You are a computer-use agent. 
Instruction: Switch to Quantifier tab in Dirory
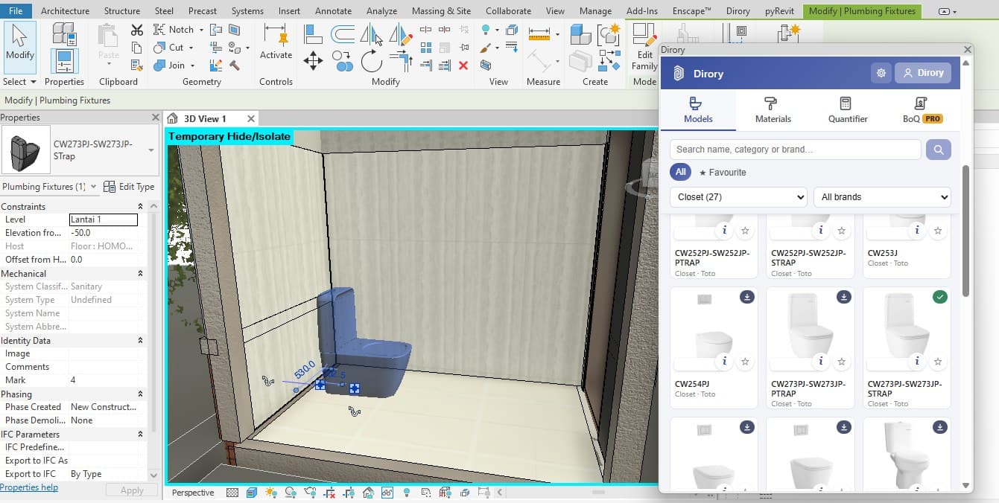pyautogui.click(x=848, y=110)
